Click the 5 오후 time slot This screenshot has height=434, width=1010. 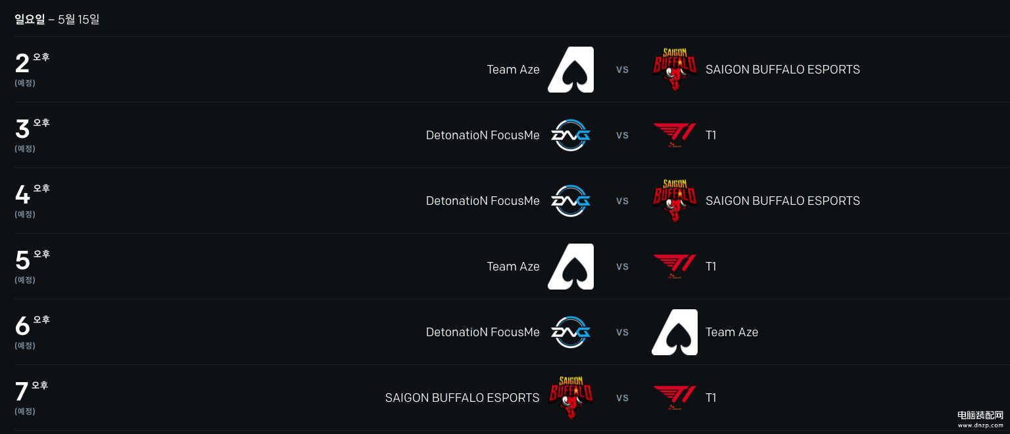32,266
